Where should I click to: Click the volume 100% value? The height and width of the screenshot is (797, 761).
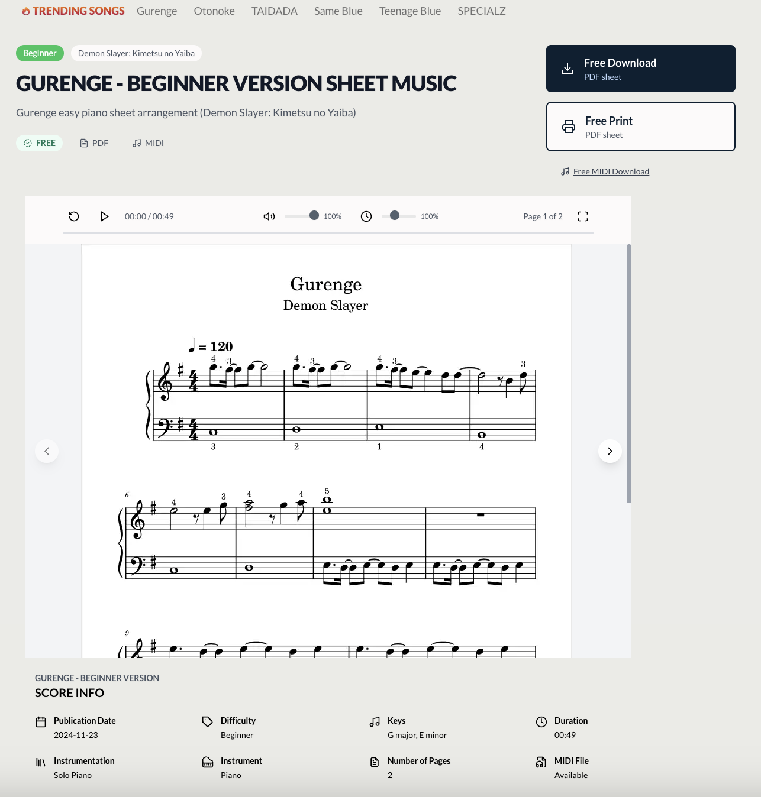click(x=333, y=216)
